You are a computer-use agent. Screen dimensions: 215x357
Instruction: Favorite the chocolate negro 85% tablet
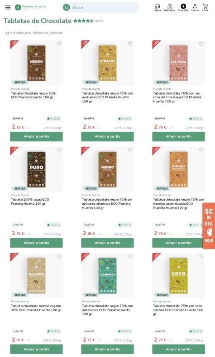[x=59, y=43]
